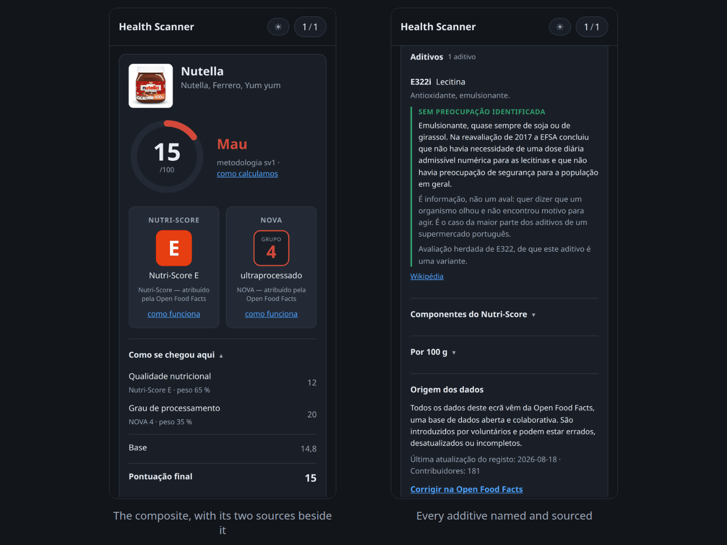
Task: Open 'como funciona' link under NOVA
Action: [x=271, y=314]
